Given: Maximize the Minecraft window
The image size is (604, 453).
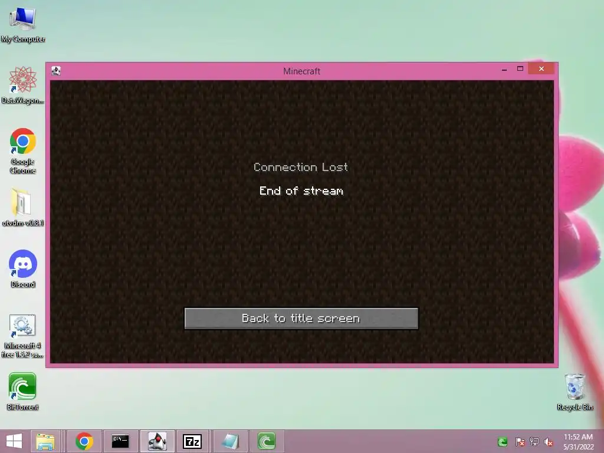Looking at the screenshot, I should point(520,69).
